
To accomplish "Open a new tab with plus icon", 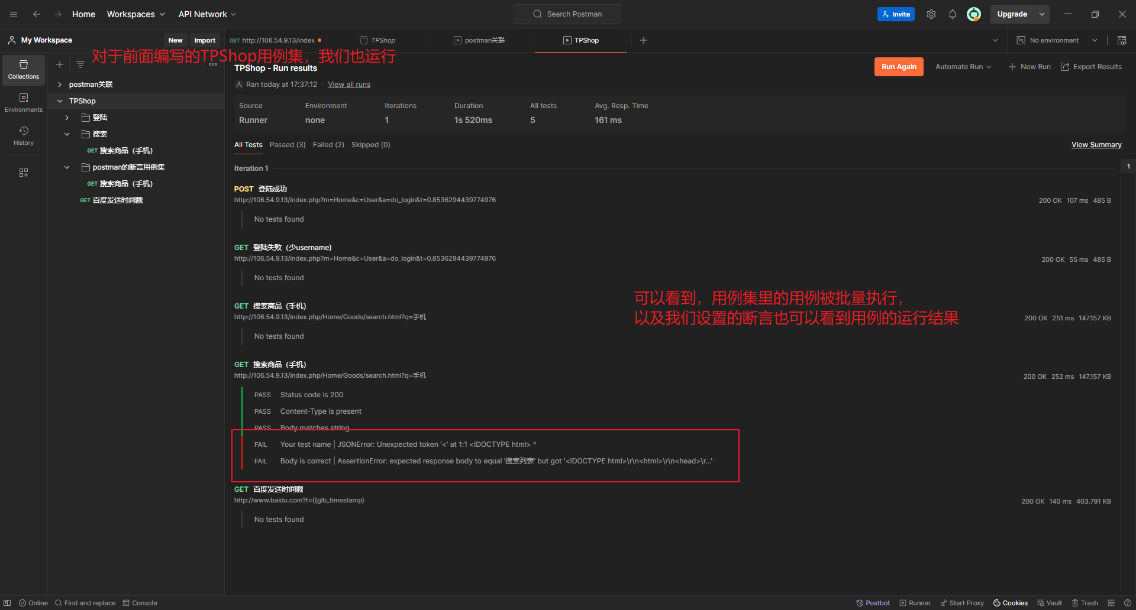I will point(644,40).
